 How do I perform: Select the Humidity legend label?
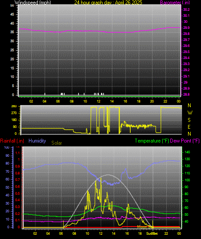tap(37, 141)
